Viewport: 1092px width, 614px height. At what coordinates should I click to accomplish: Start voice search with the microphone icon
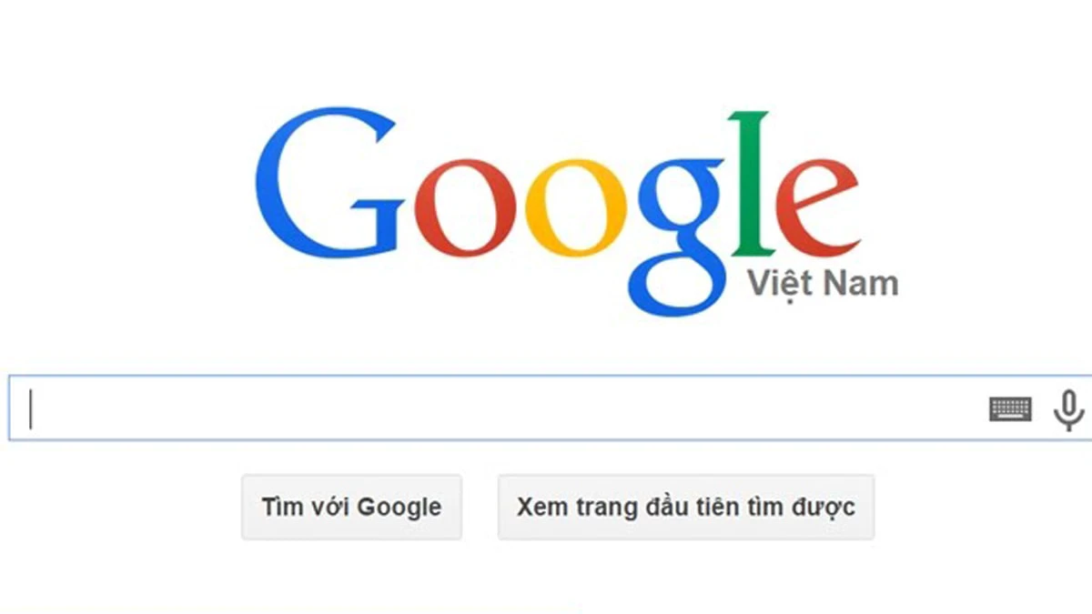click(x=1068, y=409)
